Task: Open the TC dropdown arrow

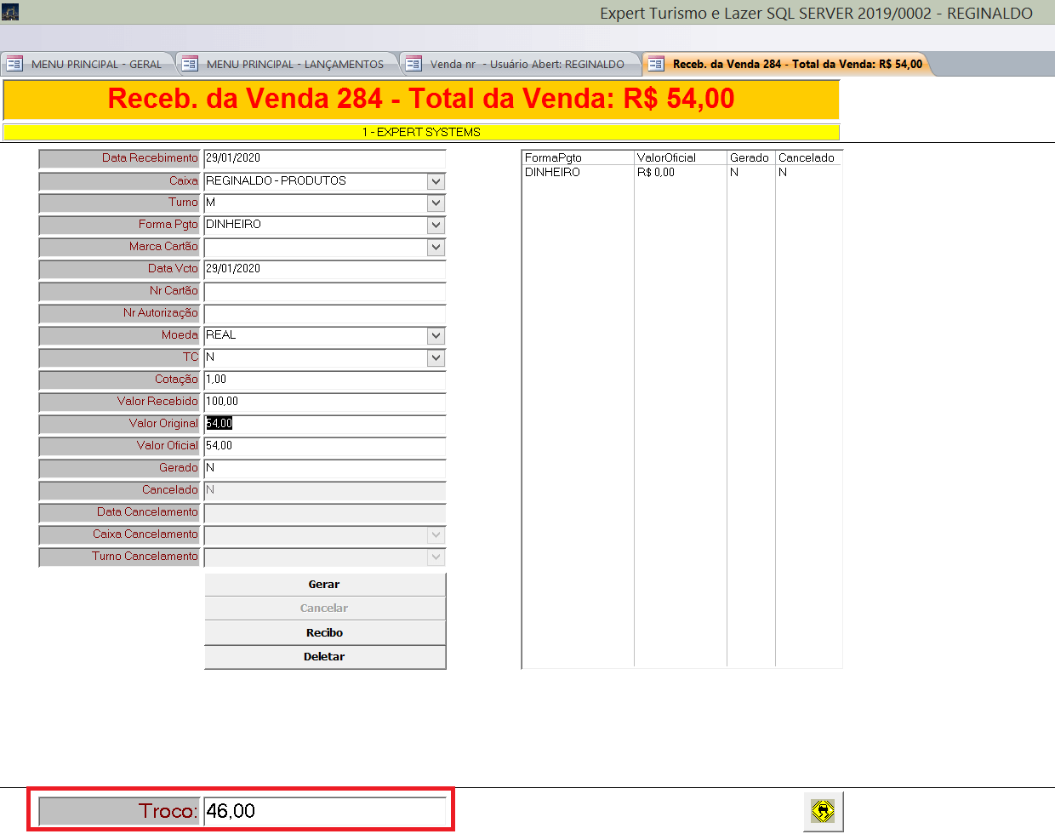Action: point(436,358)
